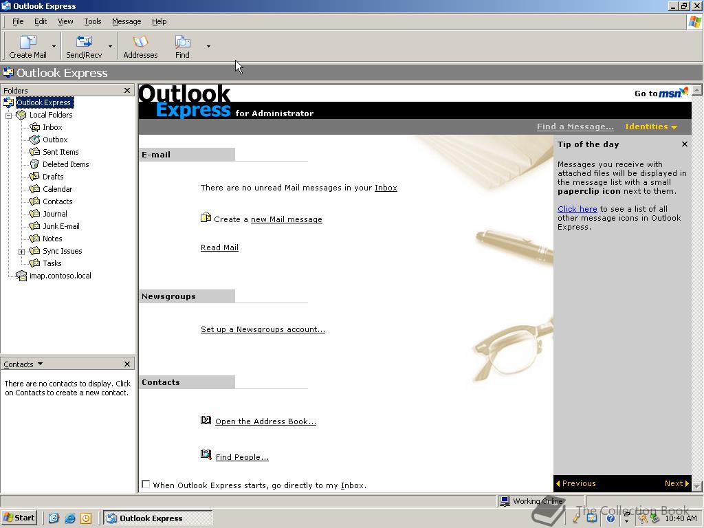The height and width of the screenshot is (528, 704).
Task: Select the Drafts folder icon
Action: (x=34, y=177)
